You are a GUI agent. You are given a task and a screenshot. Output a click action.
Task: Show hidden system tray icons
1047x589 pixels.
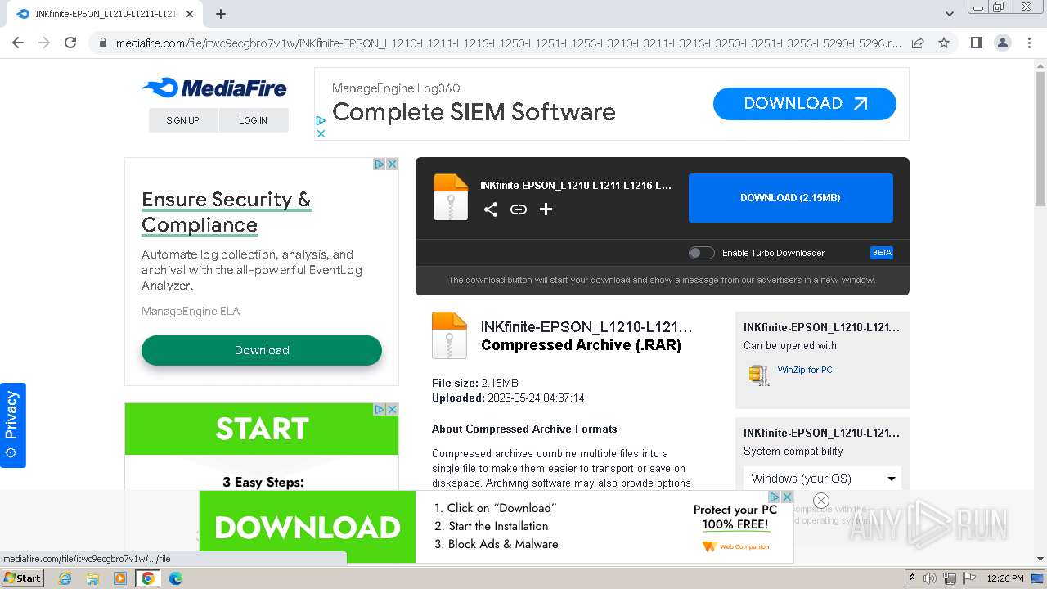913,578
